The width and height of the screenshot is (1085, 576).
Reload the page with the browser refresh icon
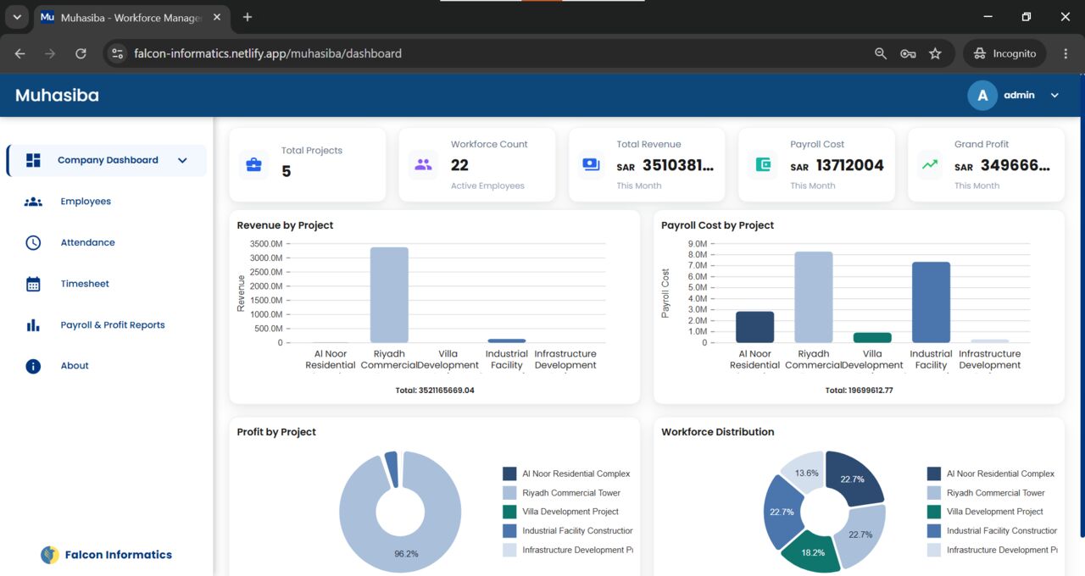click(x=81, y=53)
